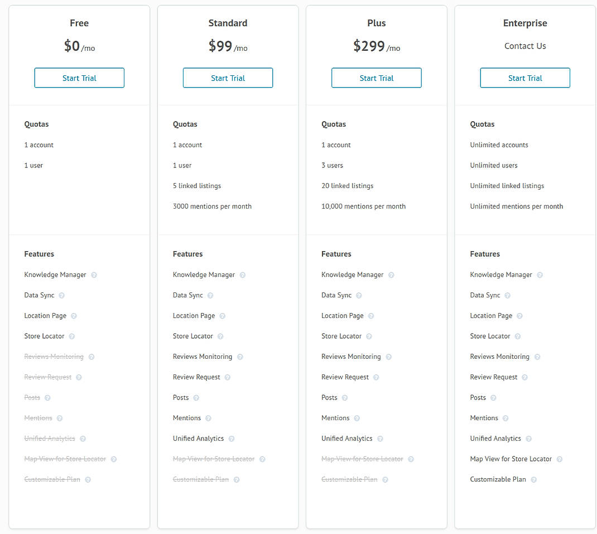
Task: Show help for Free plan Mentions
Action: pyautogui.click(x=60, y=418)
